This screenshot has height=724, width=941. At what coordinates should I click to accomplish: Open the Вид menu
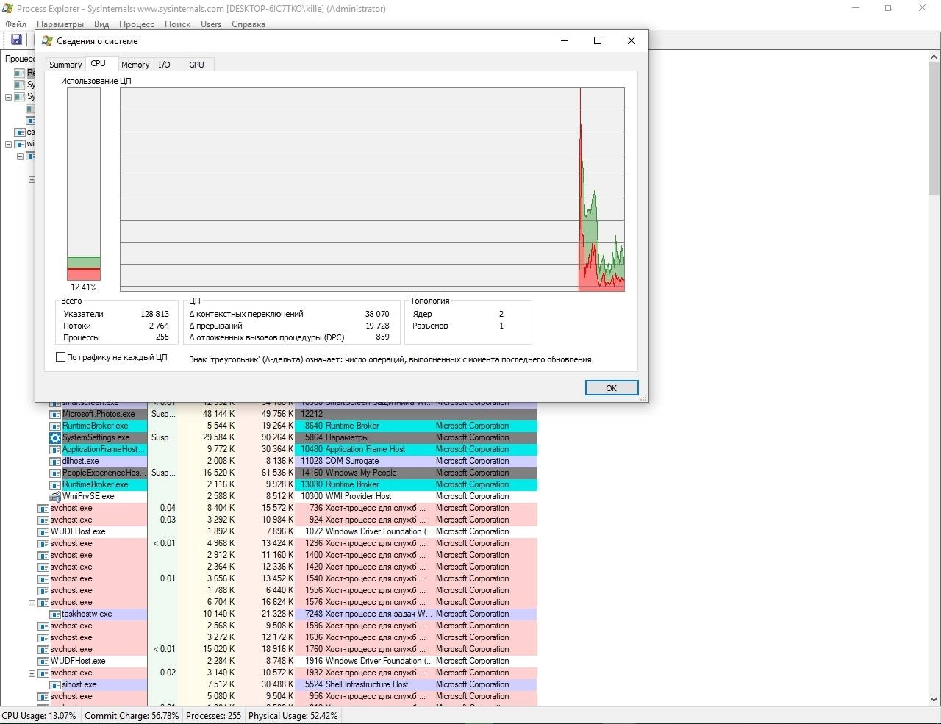click(101, 24)
